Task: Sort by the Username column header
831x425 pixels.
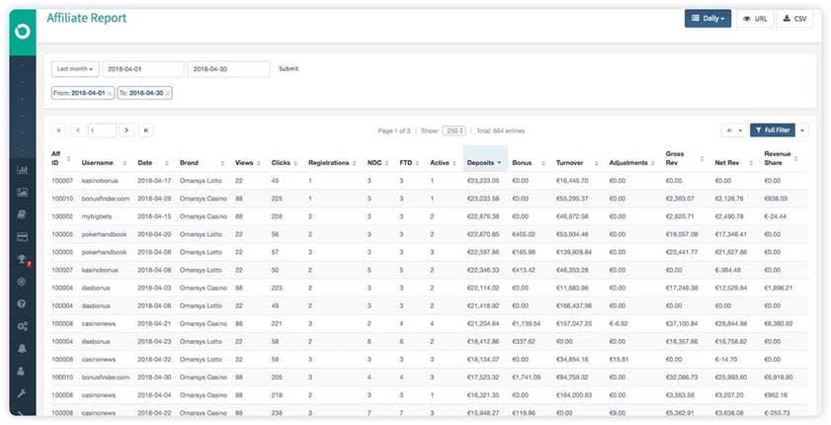Action: pos(104,163)
